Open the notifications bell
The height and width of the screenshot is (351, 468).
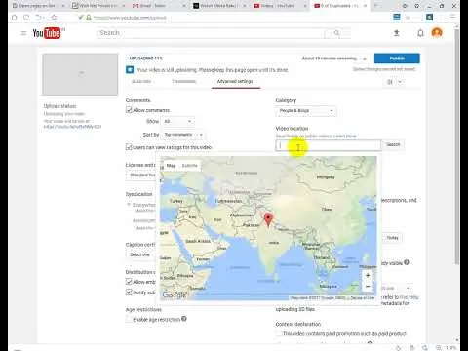pos(420,33)
